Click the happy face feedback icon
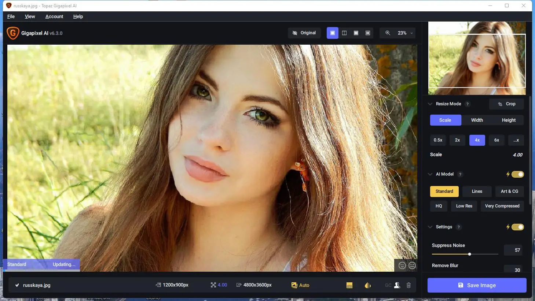 pyautogui.click(x=402, y=265)
